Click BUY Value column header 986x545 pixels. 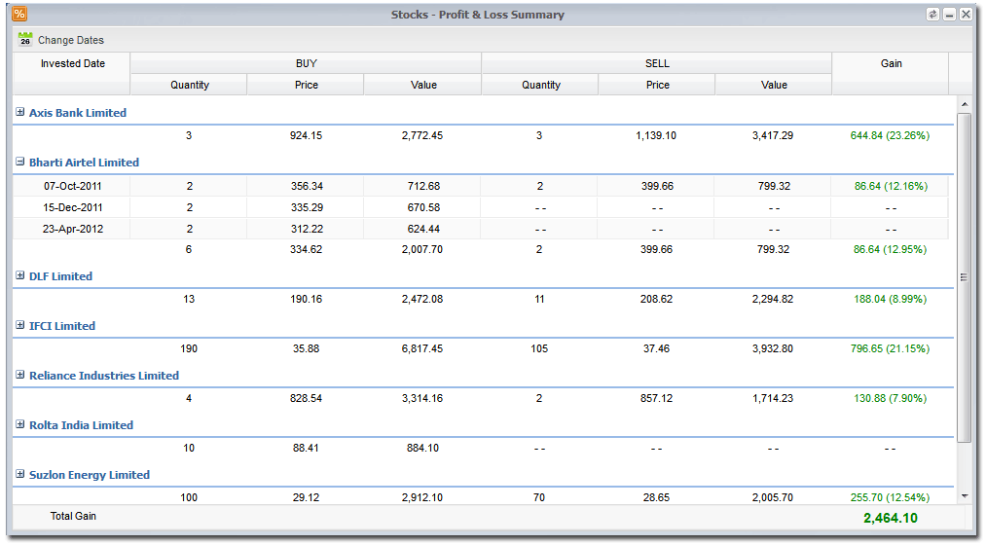point(423,85)
